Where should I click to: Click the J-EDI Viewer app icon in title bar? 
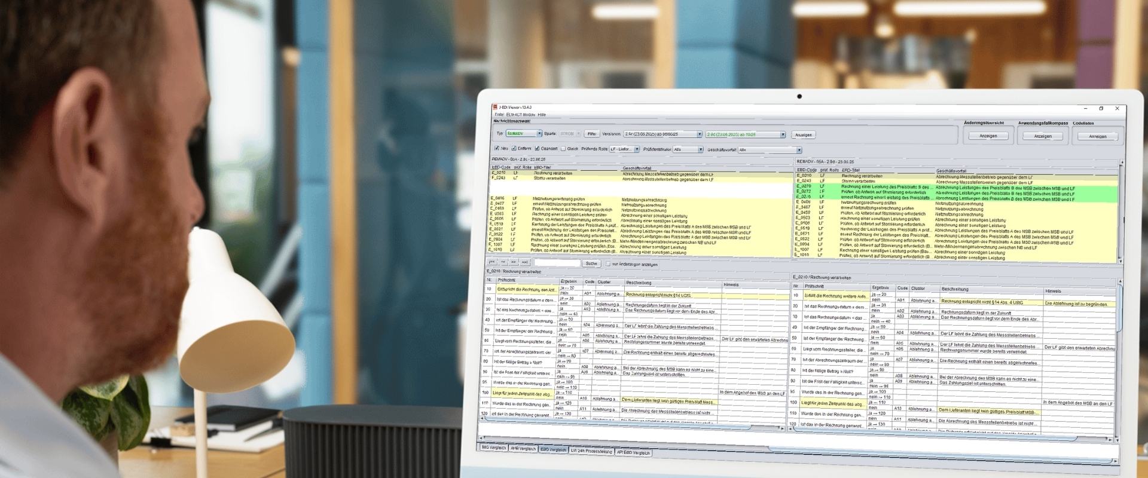click(495, 108)
